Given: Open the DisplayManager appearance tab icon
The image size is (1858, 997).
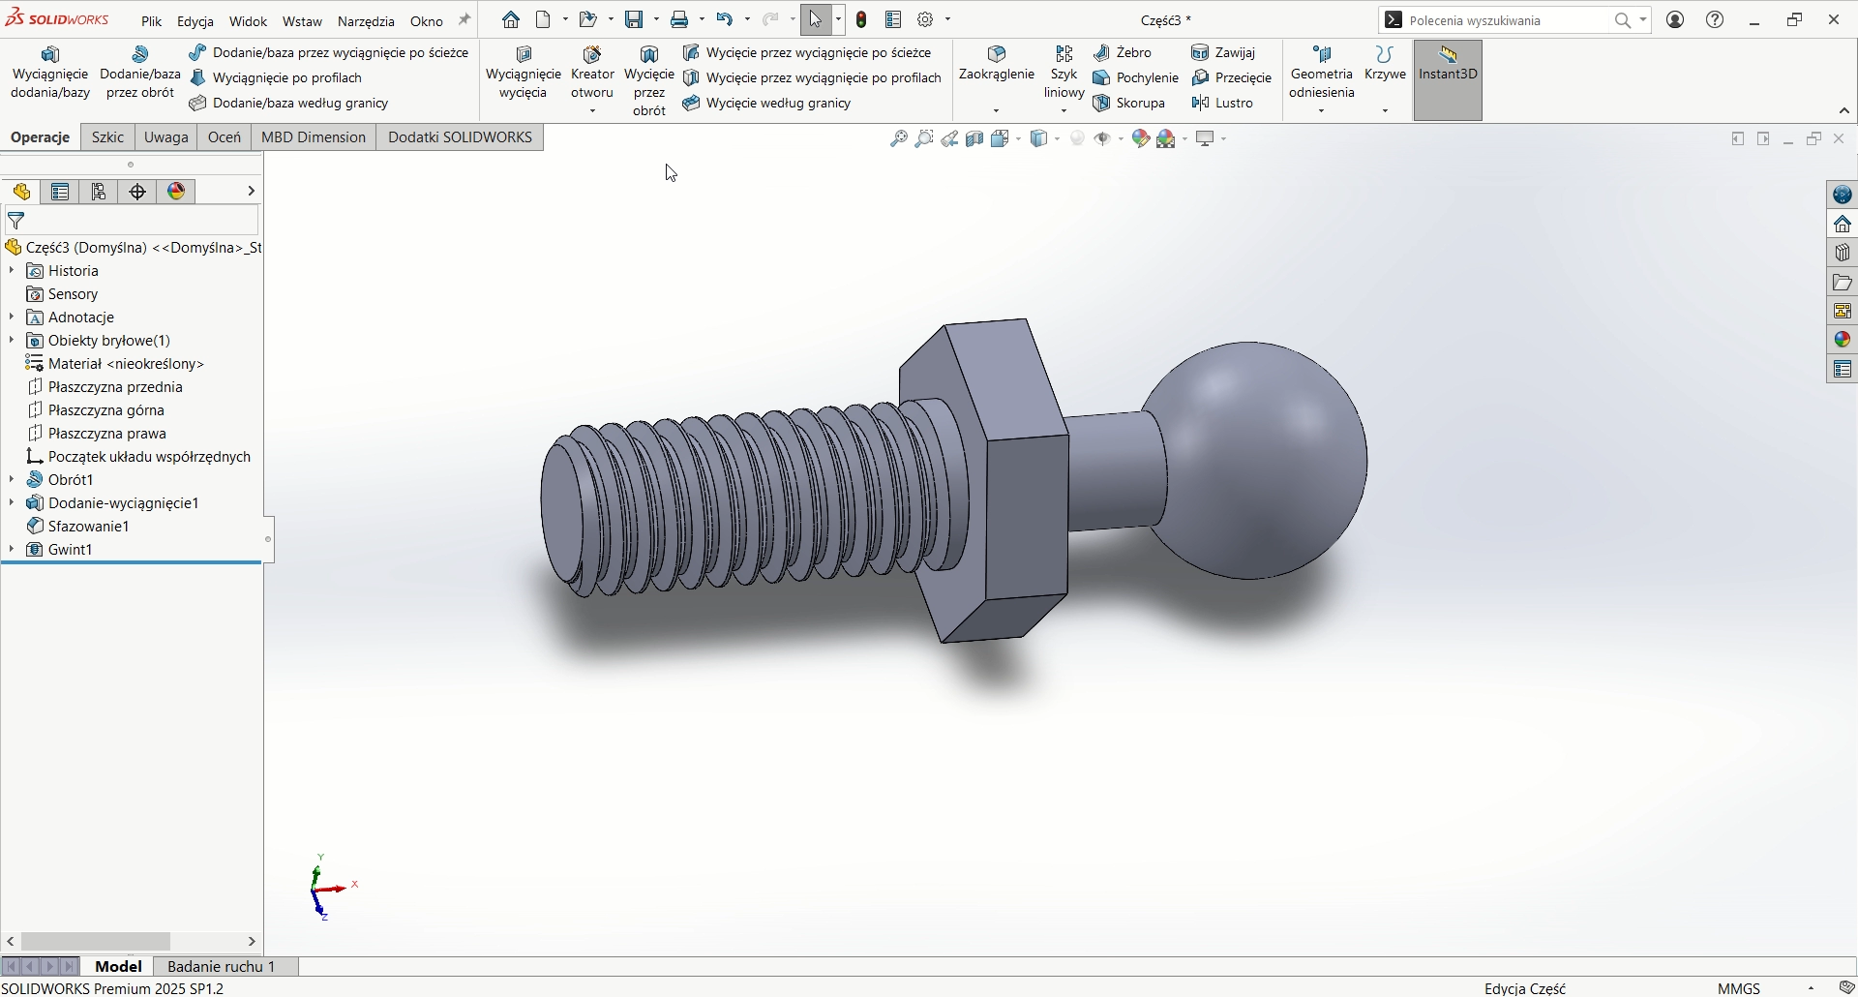Looking at the screenshot, I should [176, 192].
